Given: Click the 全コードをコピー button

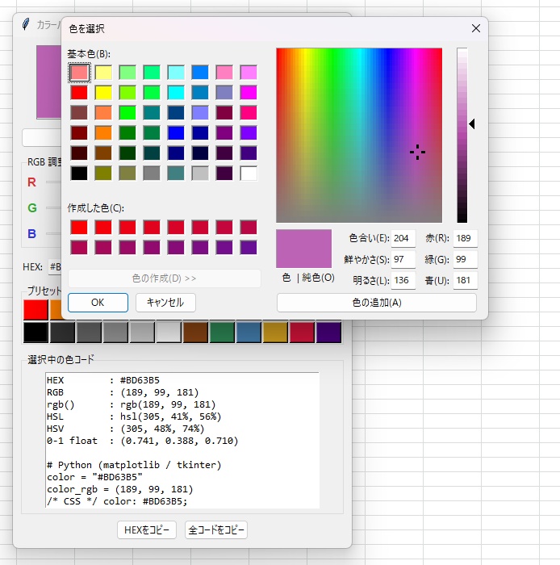Looking at the screenshot, I should click(x=216, y=529).
